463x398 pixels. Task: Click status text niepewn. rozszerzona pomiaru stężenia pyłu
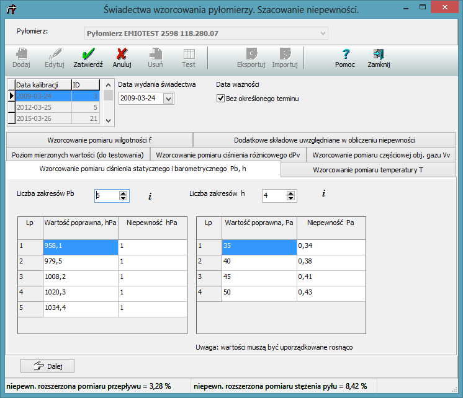pyautogui.click(x=281, y=386)
